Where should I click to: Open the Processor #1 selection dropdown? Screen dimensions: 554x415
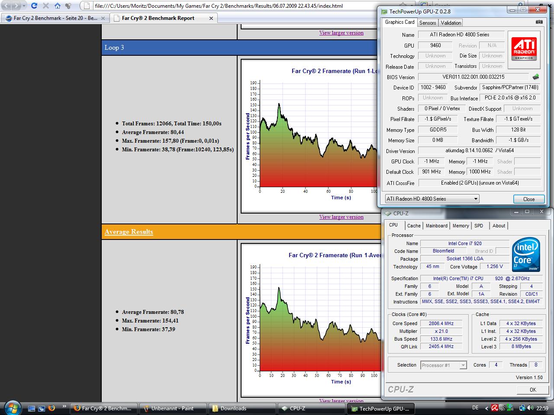(444, 365)
